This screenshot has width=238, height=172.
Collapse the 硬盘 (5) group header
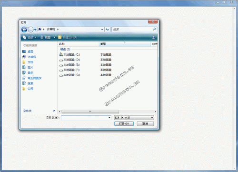(x=65, y=49)
